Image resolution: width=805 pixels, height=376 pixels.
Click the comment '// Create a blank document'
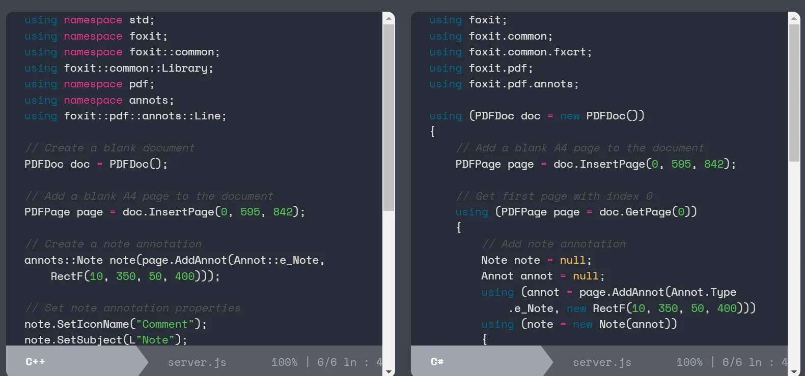pyautogui.click(x=109, y=148)
